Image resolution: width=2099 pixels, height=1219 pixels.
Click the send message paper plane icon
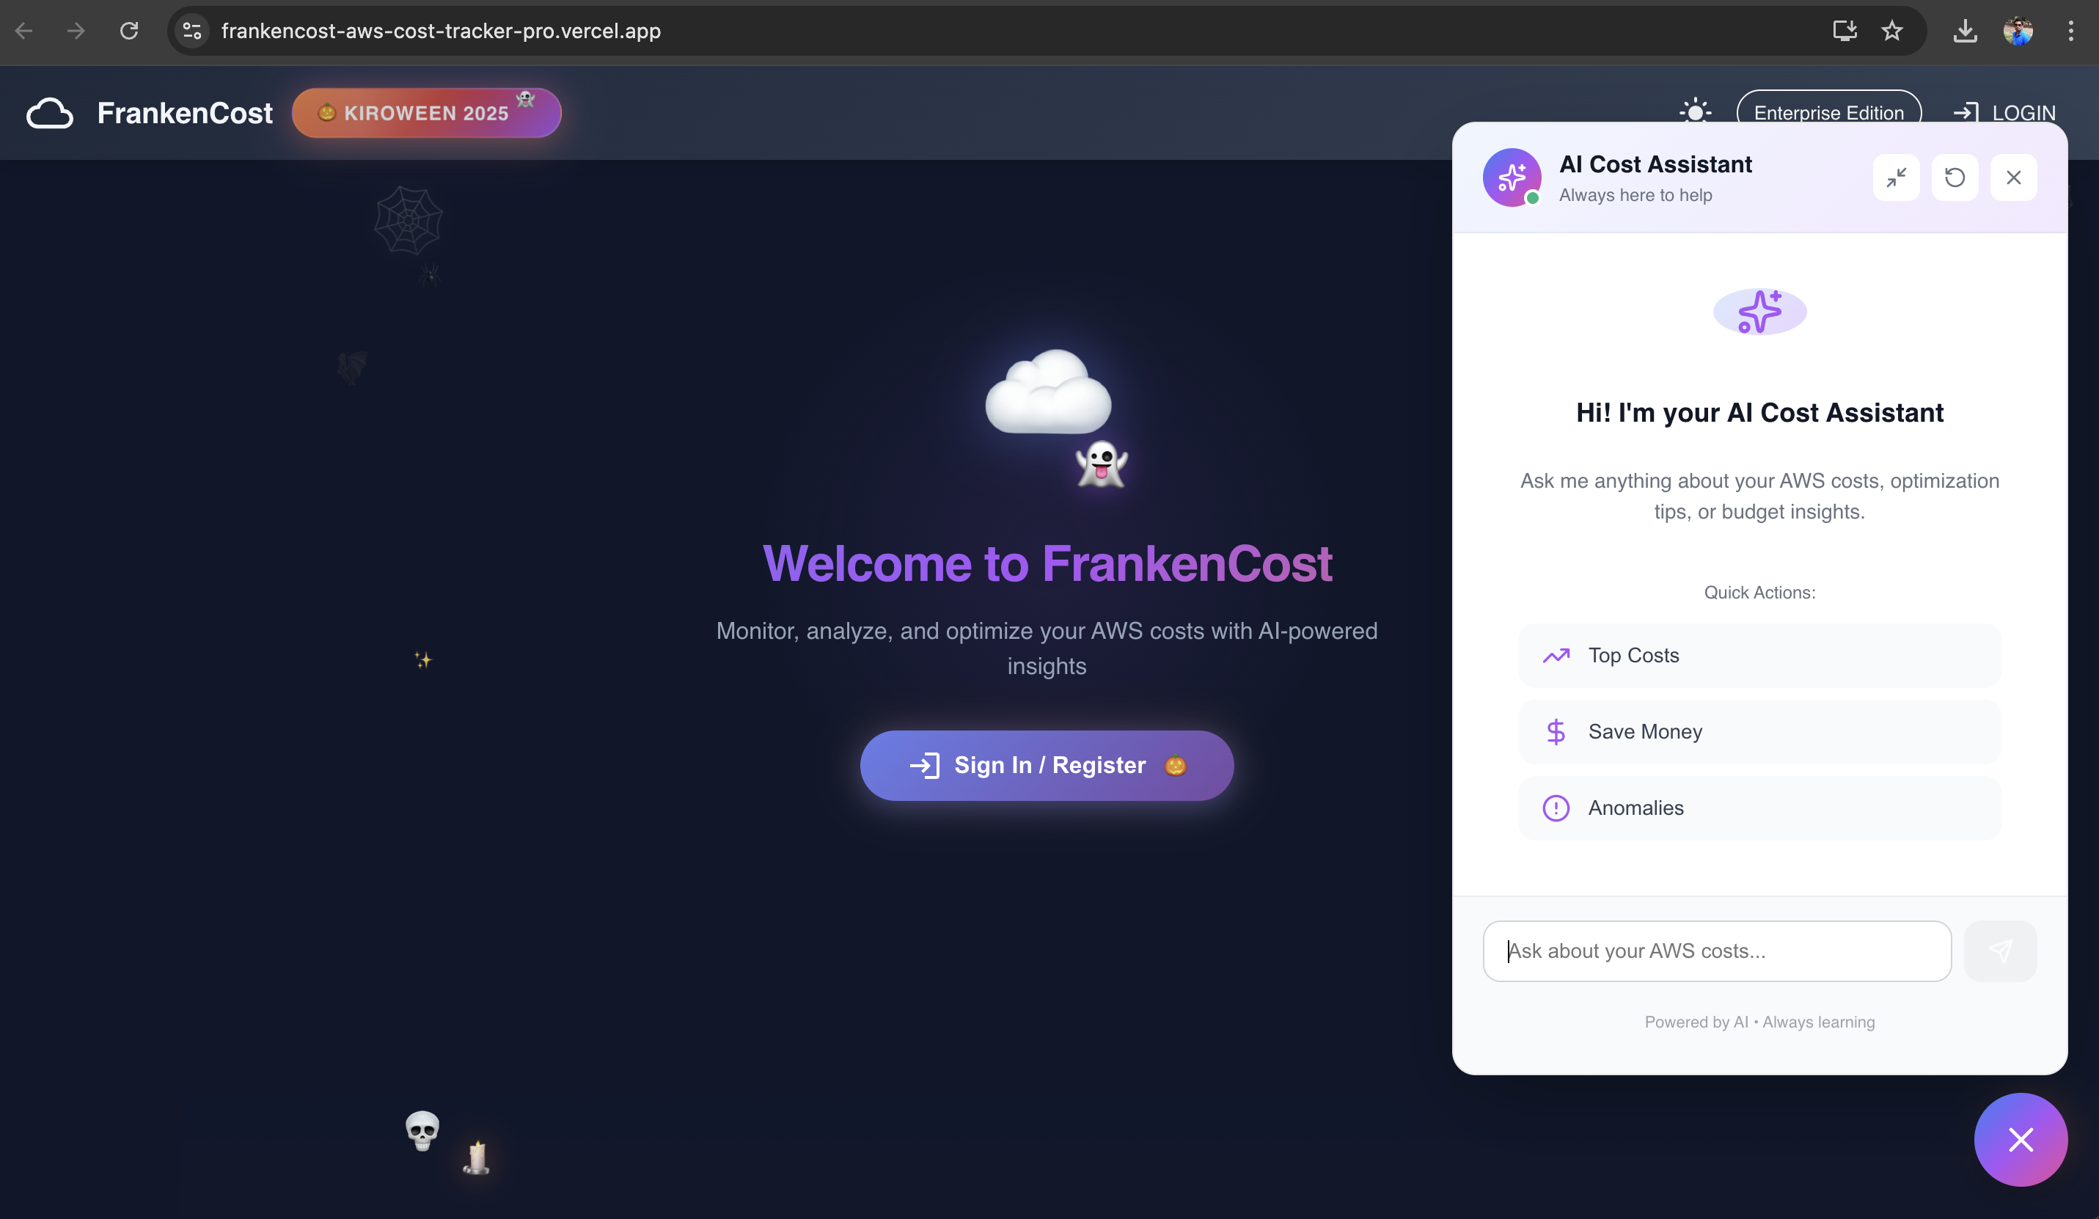click(2000, 951)
